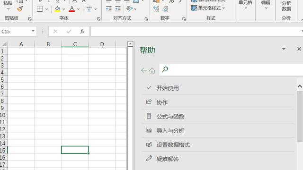Launch the 对齐方式 alignment settings dialog
This screenshot has height=170, width=303.
click(146, 19)
